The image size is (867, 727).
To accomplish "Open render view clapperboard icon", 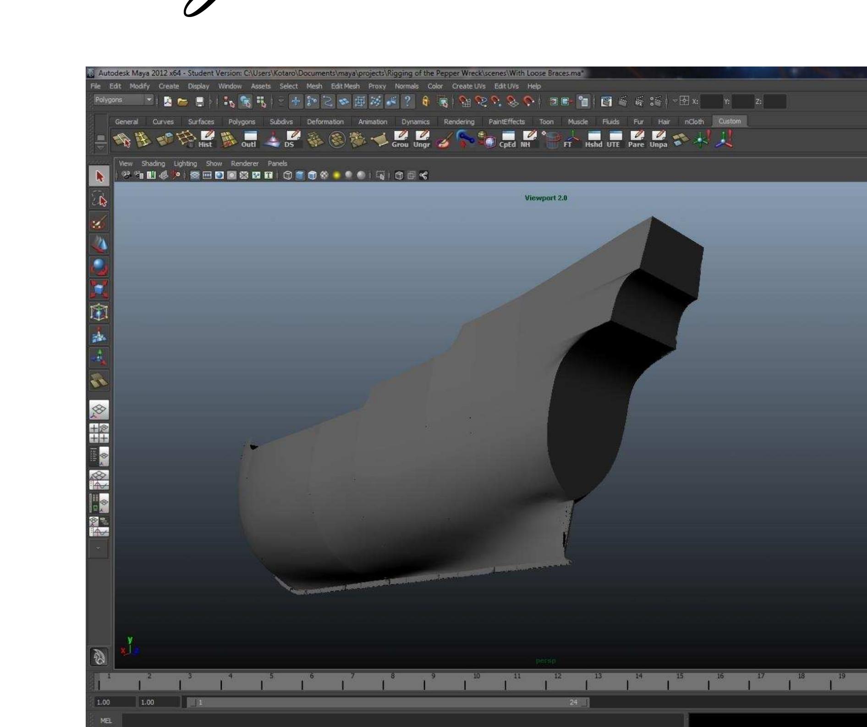I will point(607,101).
